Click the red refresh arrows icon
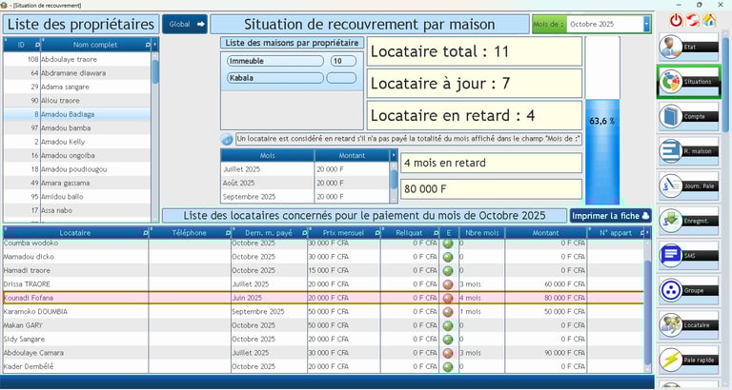Screen dimensions: 732x390 coord(692,20)
